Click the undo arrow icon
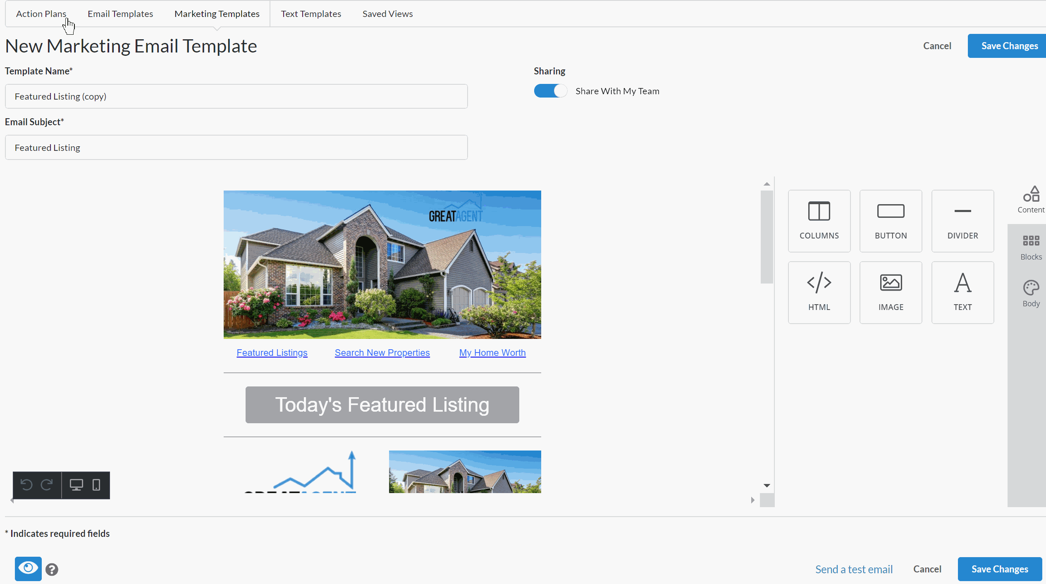This screenshot has width=1046, height=584. (26, 484)
